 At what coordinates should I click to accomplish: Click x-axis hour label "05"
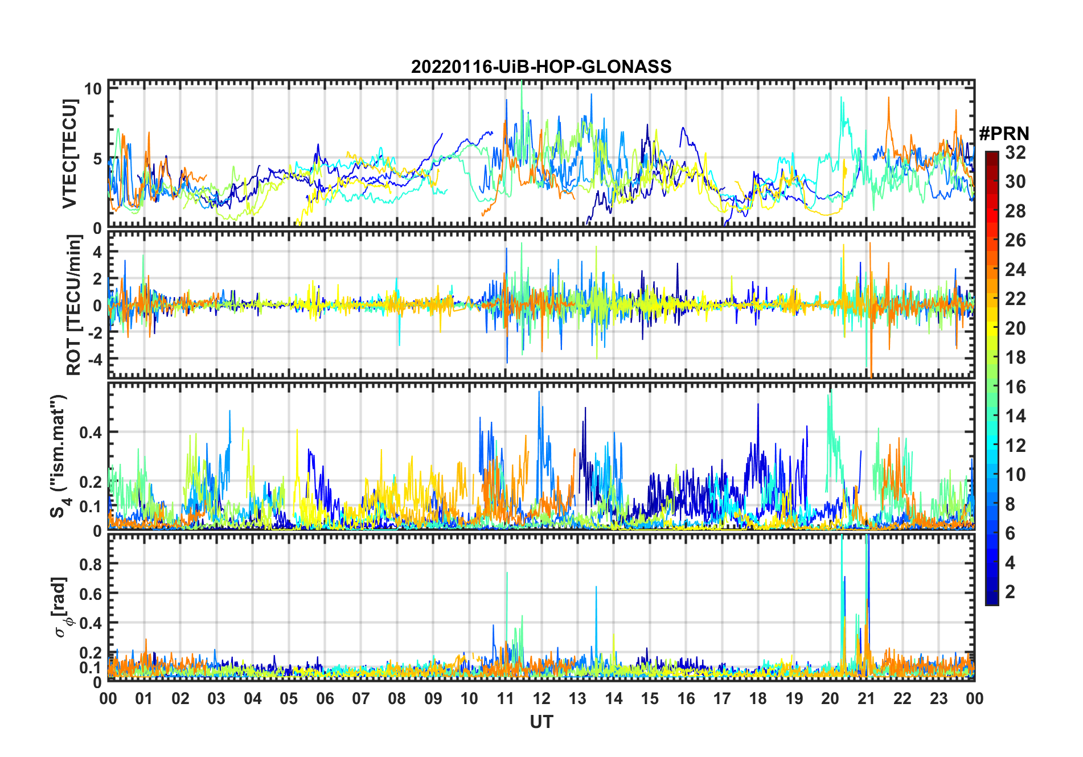pyautogui.click(x=289, y=698)
